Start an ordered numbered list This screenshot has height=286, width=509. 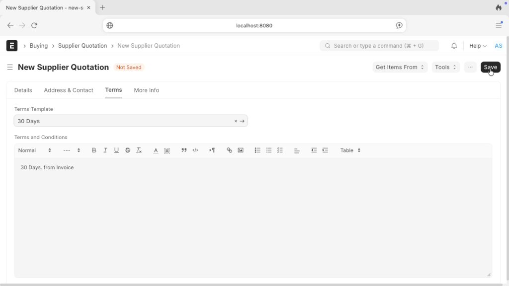pos(257,150)
